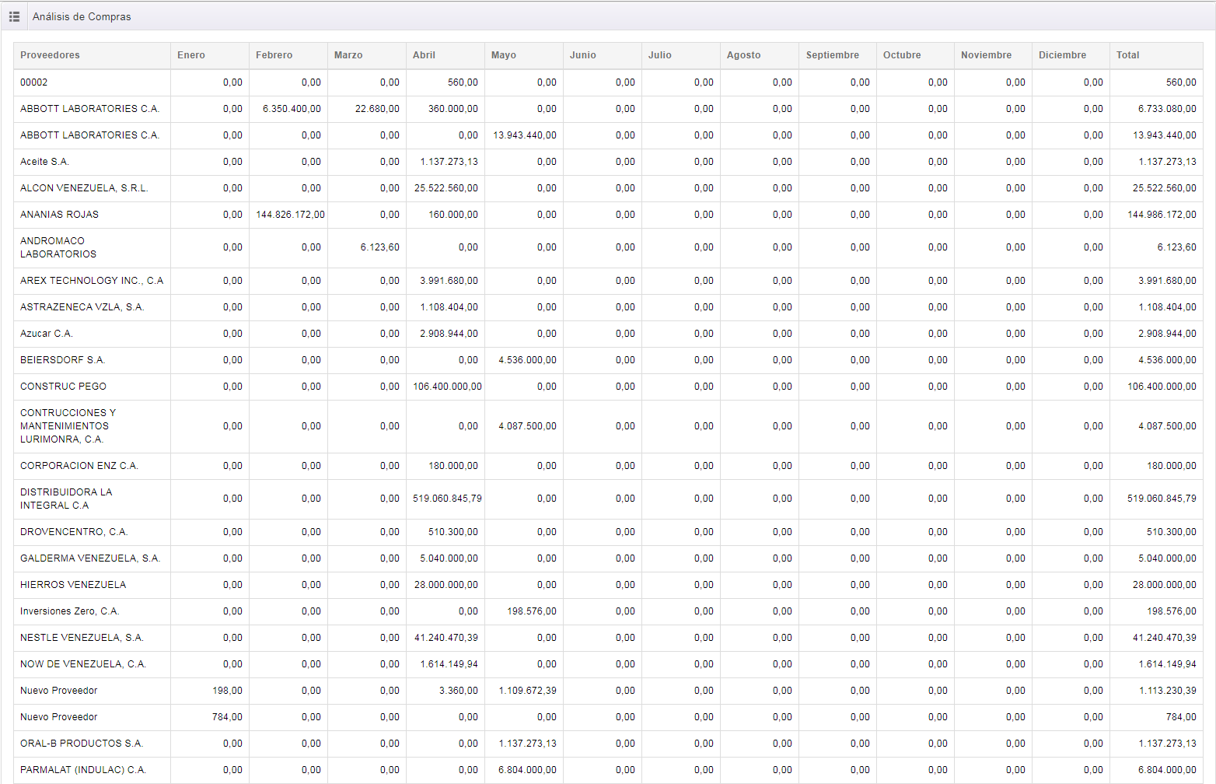Click the Diciembre column header
1216x784 pixels.
(1071, 55)
